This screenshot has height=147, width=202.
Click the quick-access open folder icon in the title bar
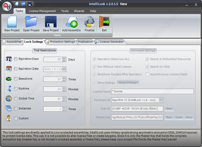coord(23,4)
